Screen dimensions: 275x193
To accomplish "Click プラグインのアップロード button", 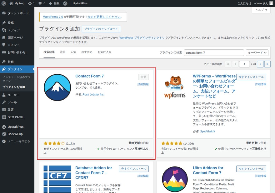I will [101, 29].
